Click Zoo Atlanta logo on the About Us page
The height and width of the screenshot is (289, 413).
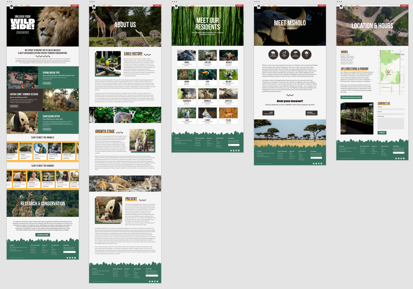click(94, 7)
